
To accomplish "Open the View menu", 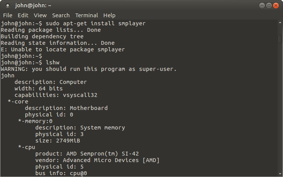I will [x=40, y=15].
